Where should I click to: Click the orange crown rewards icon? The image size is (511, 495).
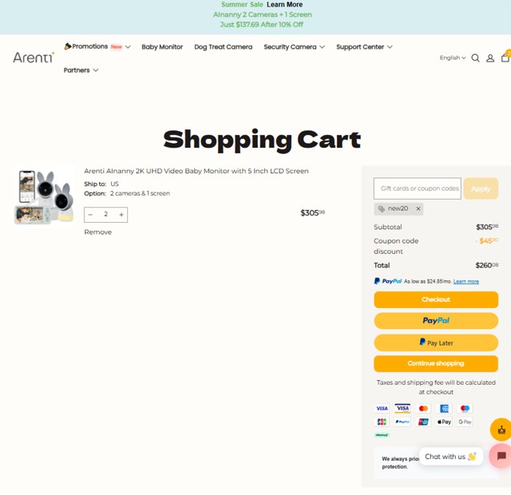click(x=501, y=430)
